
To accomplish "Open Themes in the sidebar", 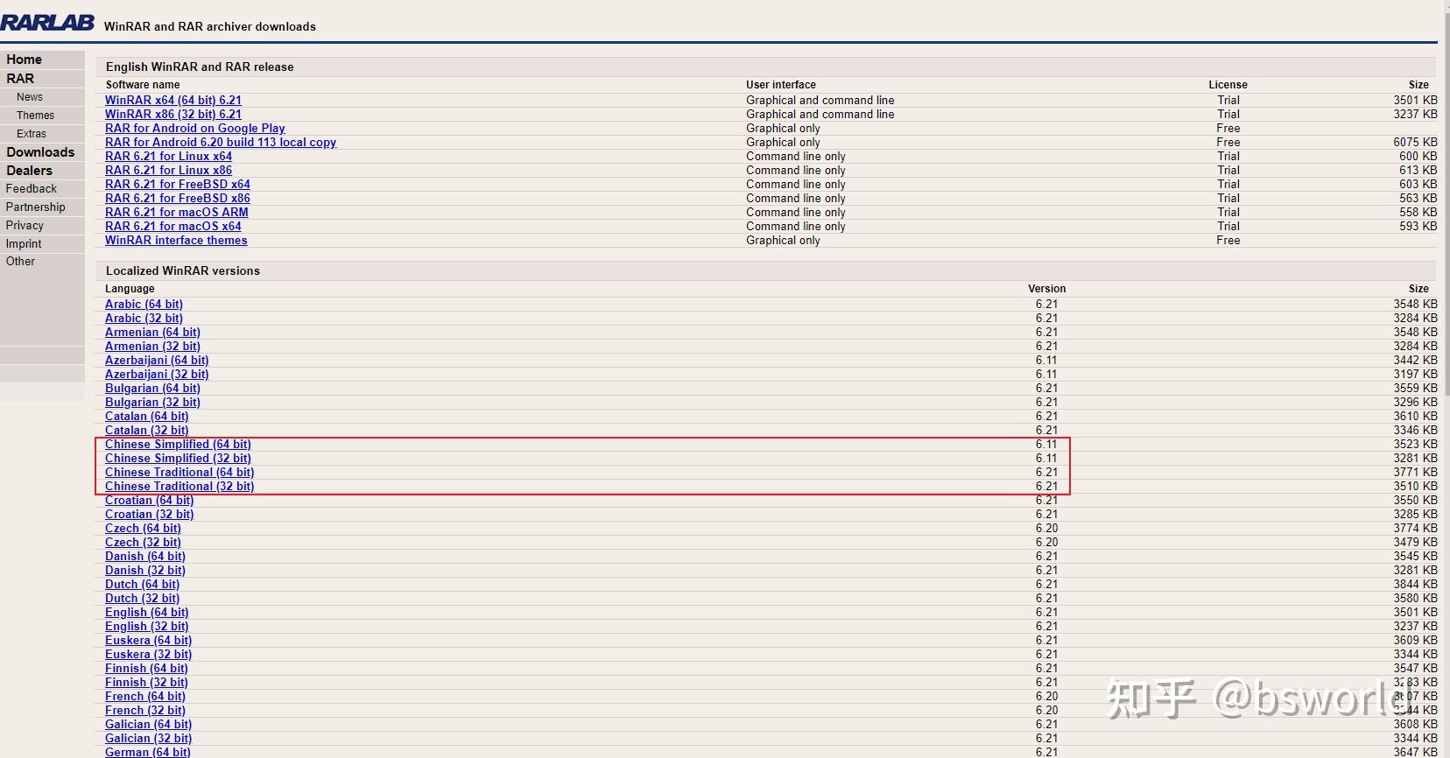I will pos(35,116).
